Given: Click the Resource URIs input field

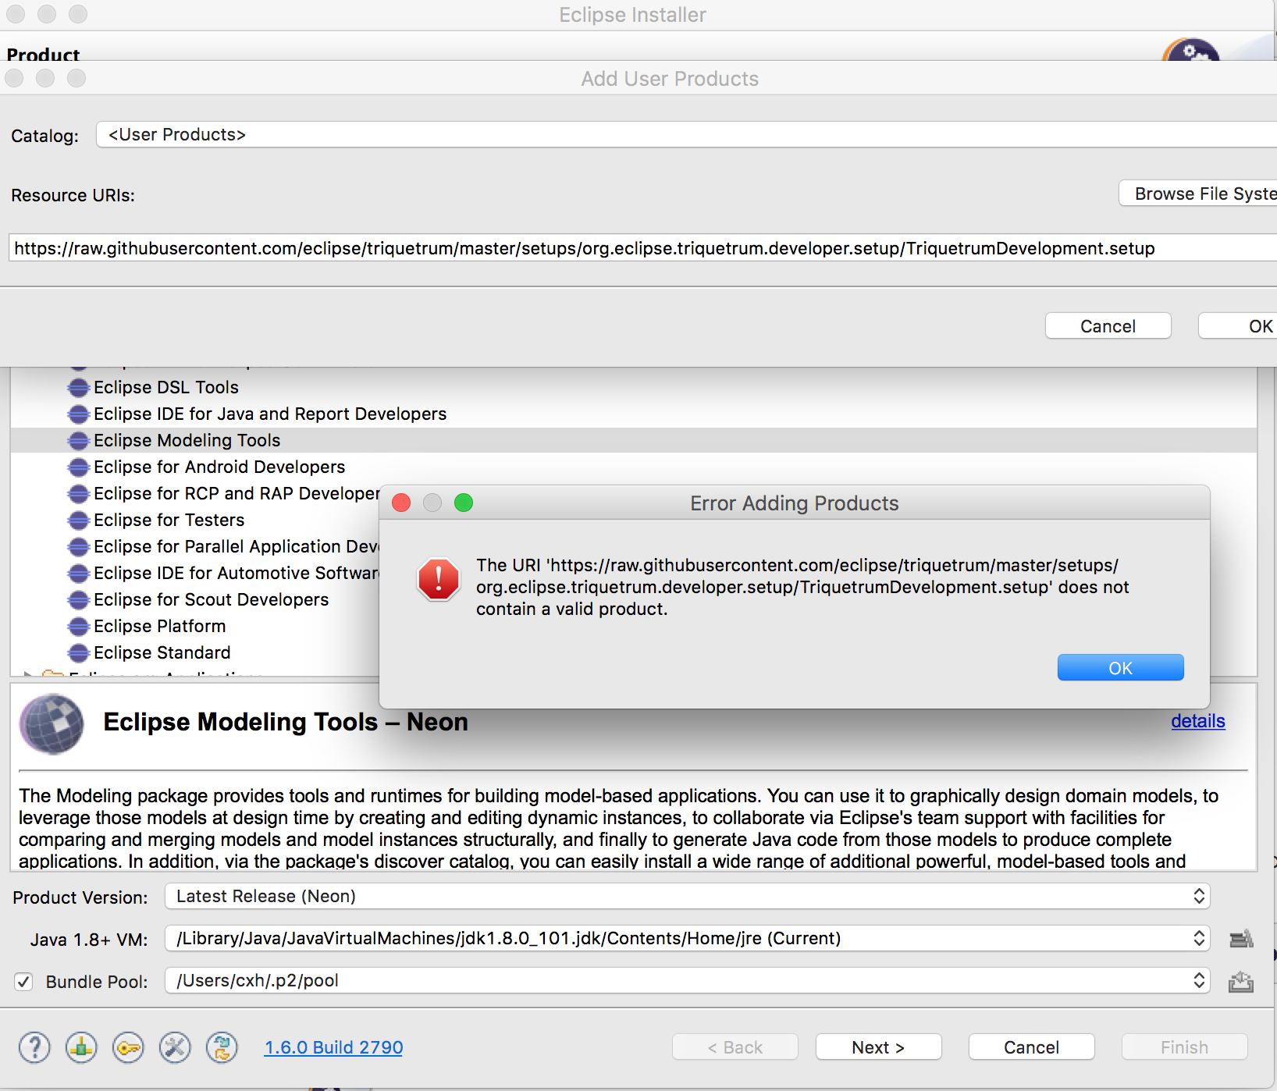Looking at the screenshot, I should pos(642,248).
